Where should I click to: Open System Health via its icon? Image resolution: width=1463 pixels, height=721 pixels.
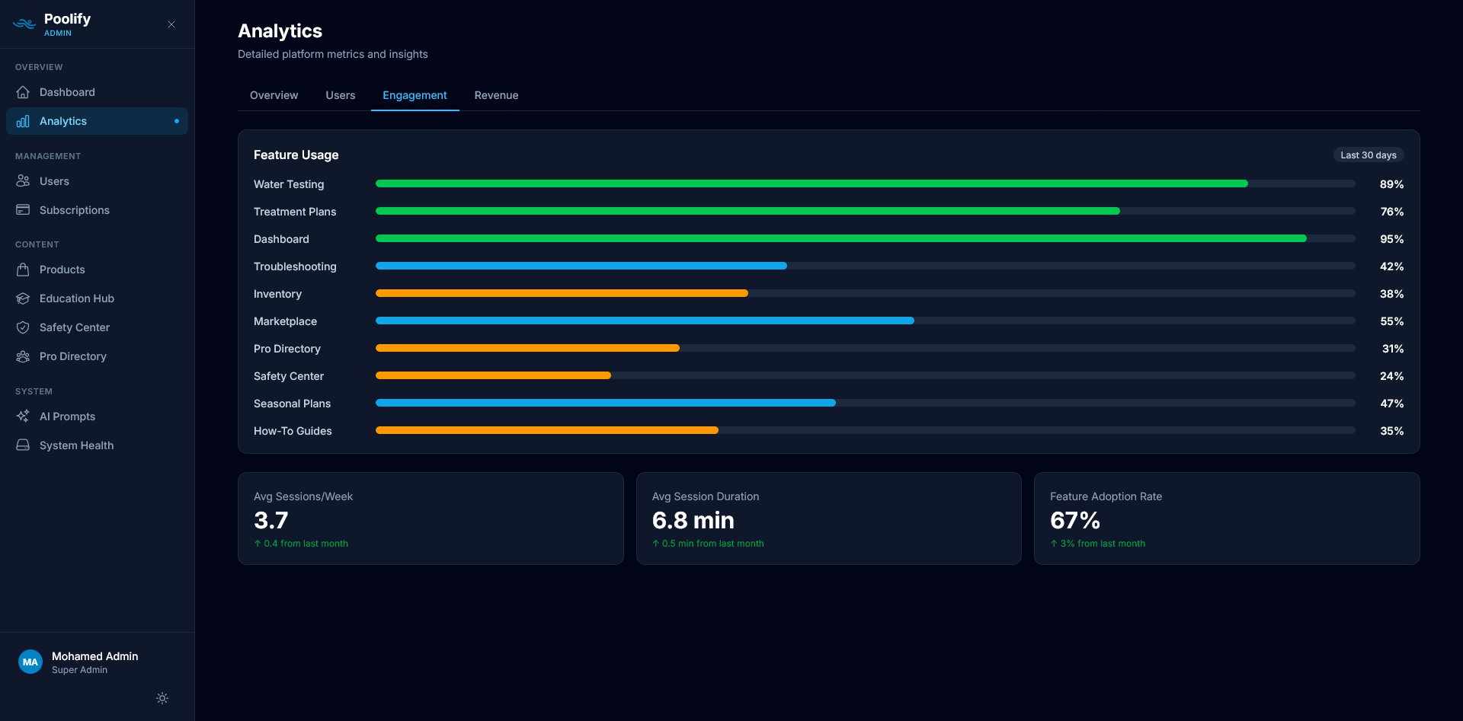(x=24, y=445)
